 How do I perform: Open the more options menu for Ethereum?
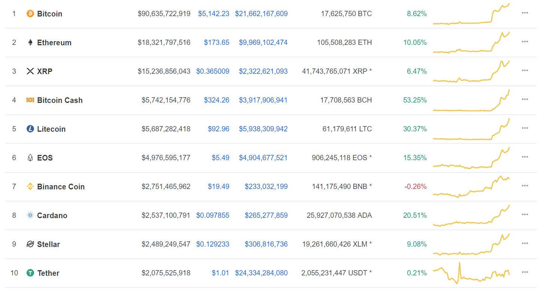pos(525,42)
